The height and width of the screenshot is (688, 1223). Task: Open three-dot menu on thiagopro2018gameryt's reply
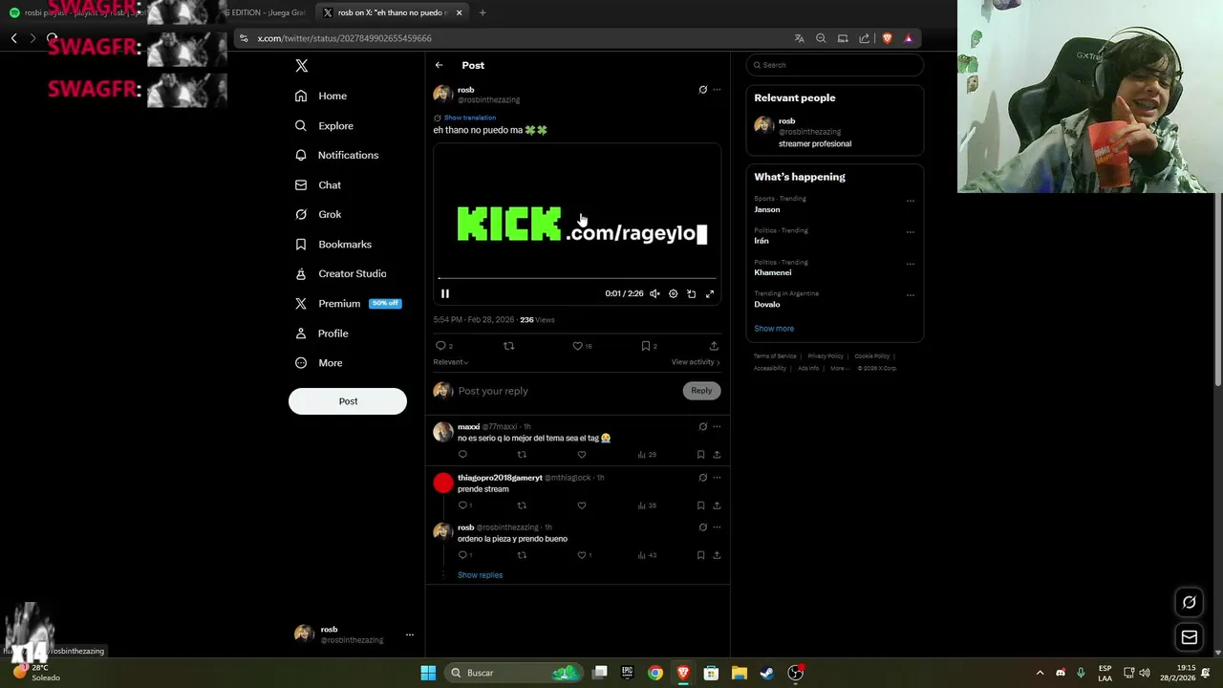pyautogui.click(x=717, y=478)
